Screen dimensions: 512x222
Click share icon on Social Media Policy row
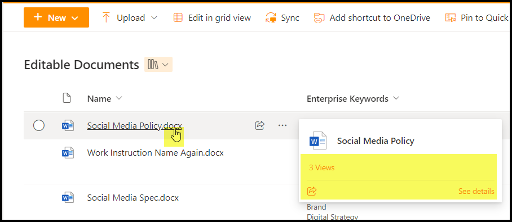[x=259, y=125]
